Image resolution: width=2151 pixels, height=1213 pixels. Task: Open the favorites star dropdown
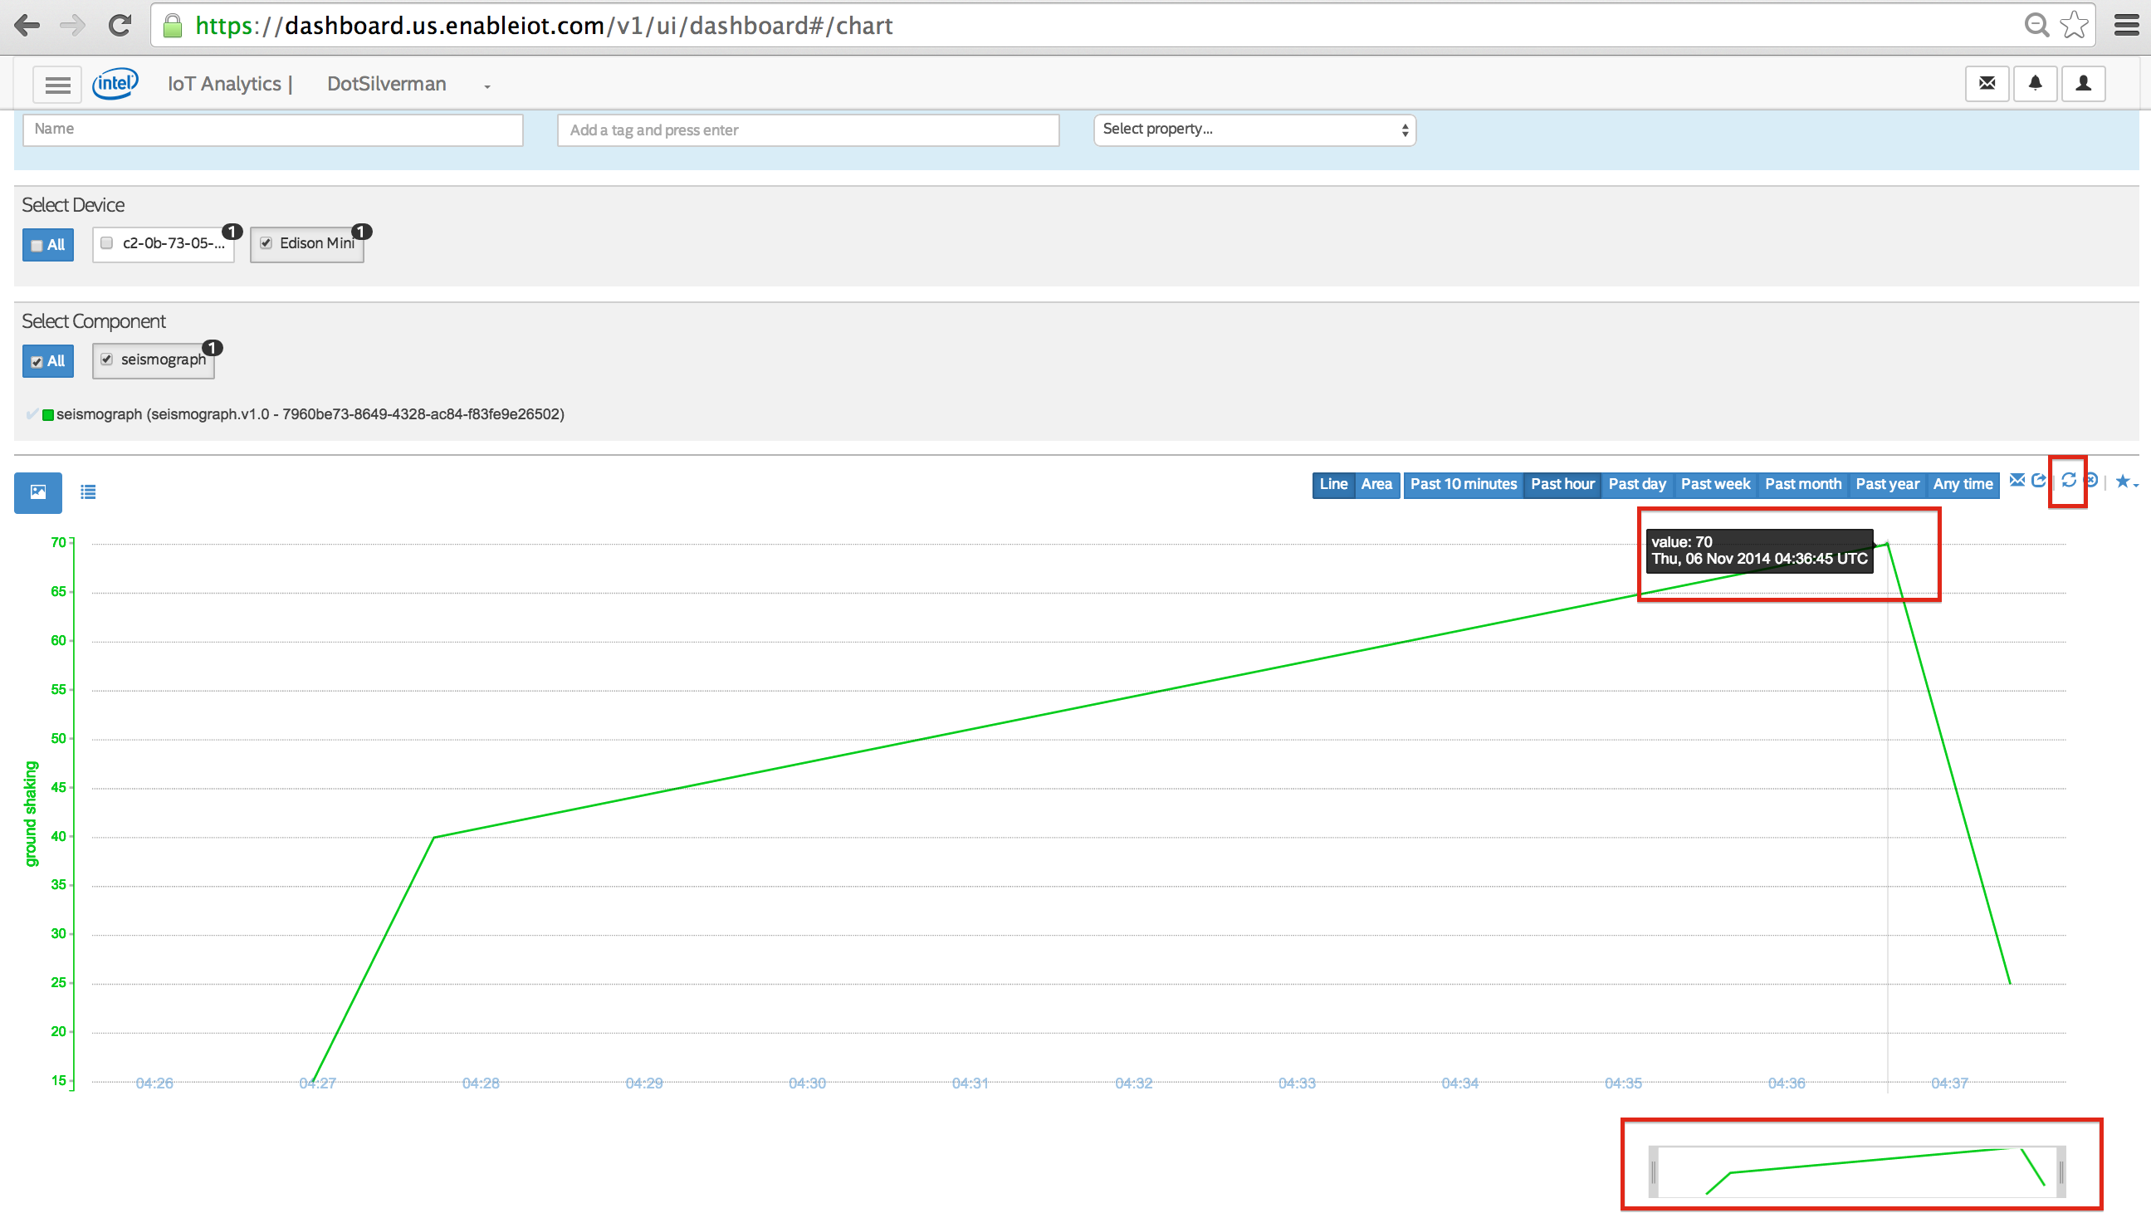(2126, 482)
